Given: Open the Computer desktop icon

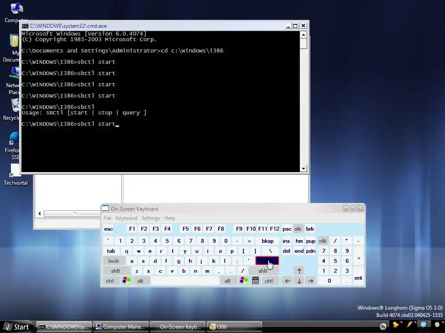Looking at the screenshot, I should point(16,13).
